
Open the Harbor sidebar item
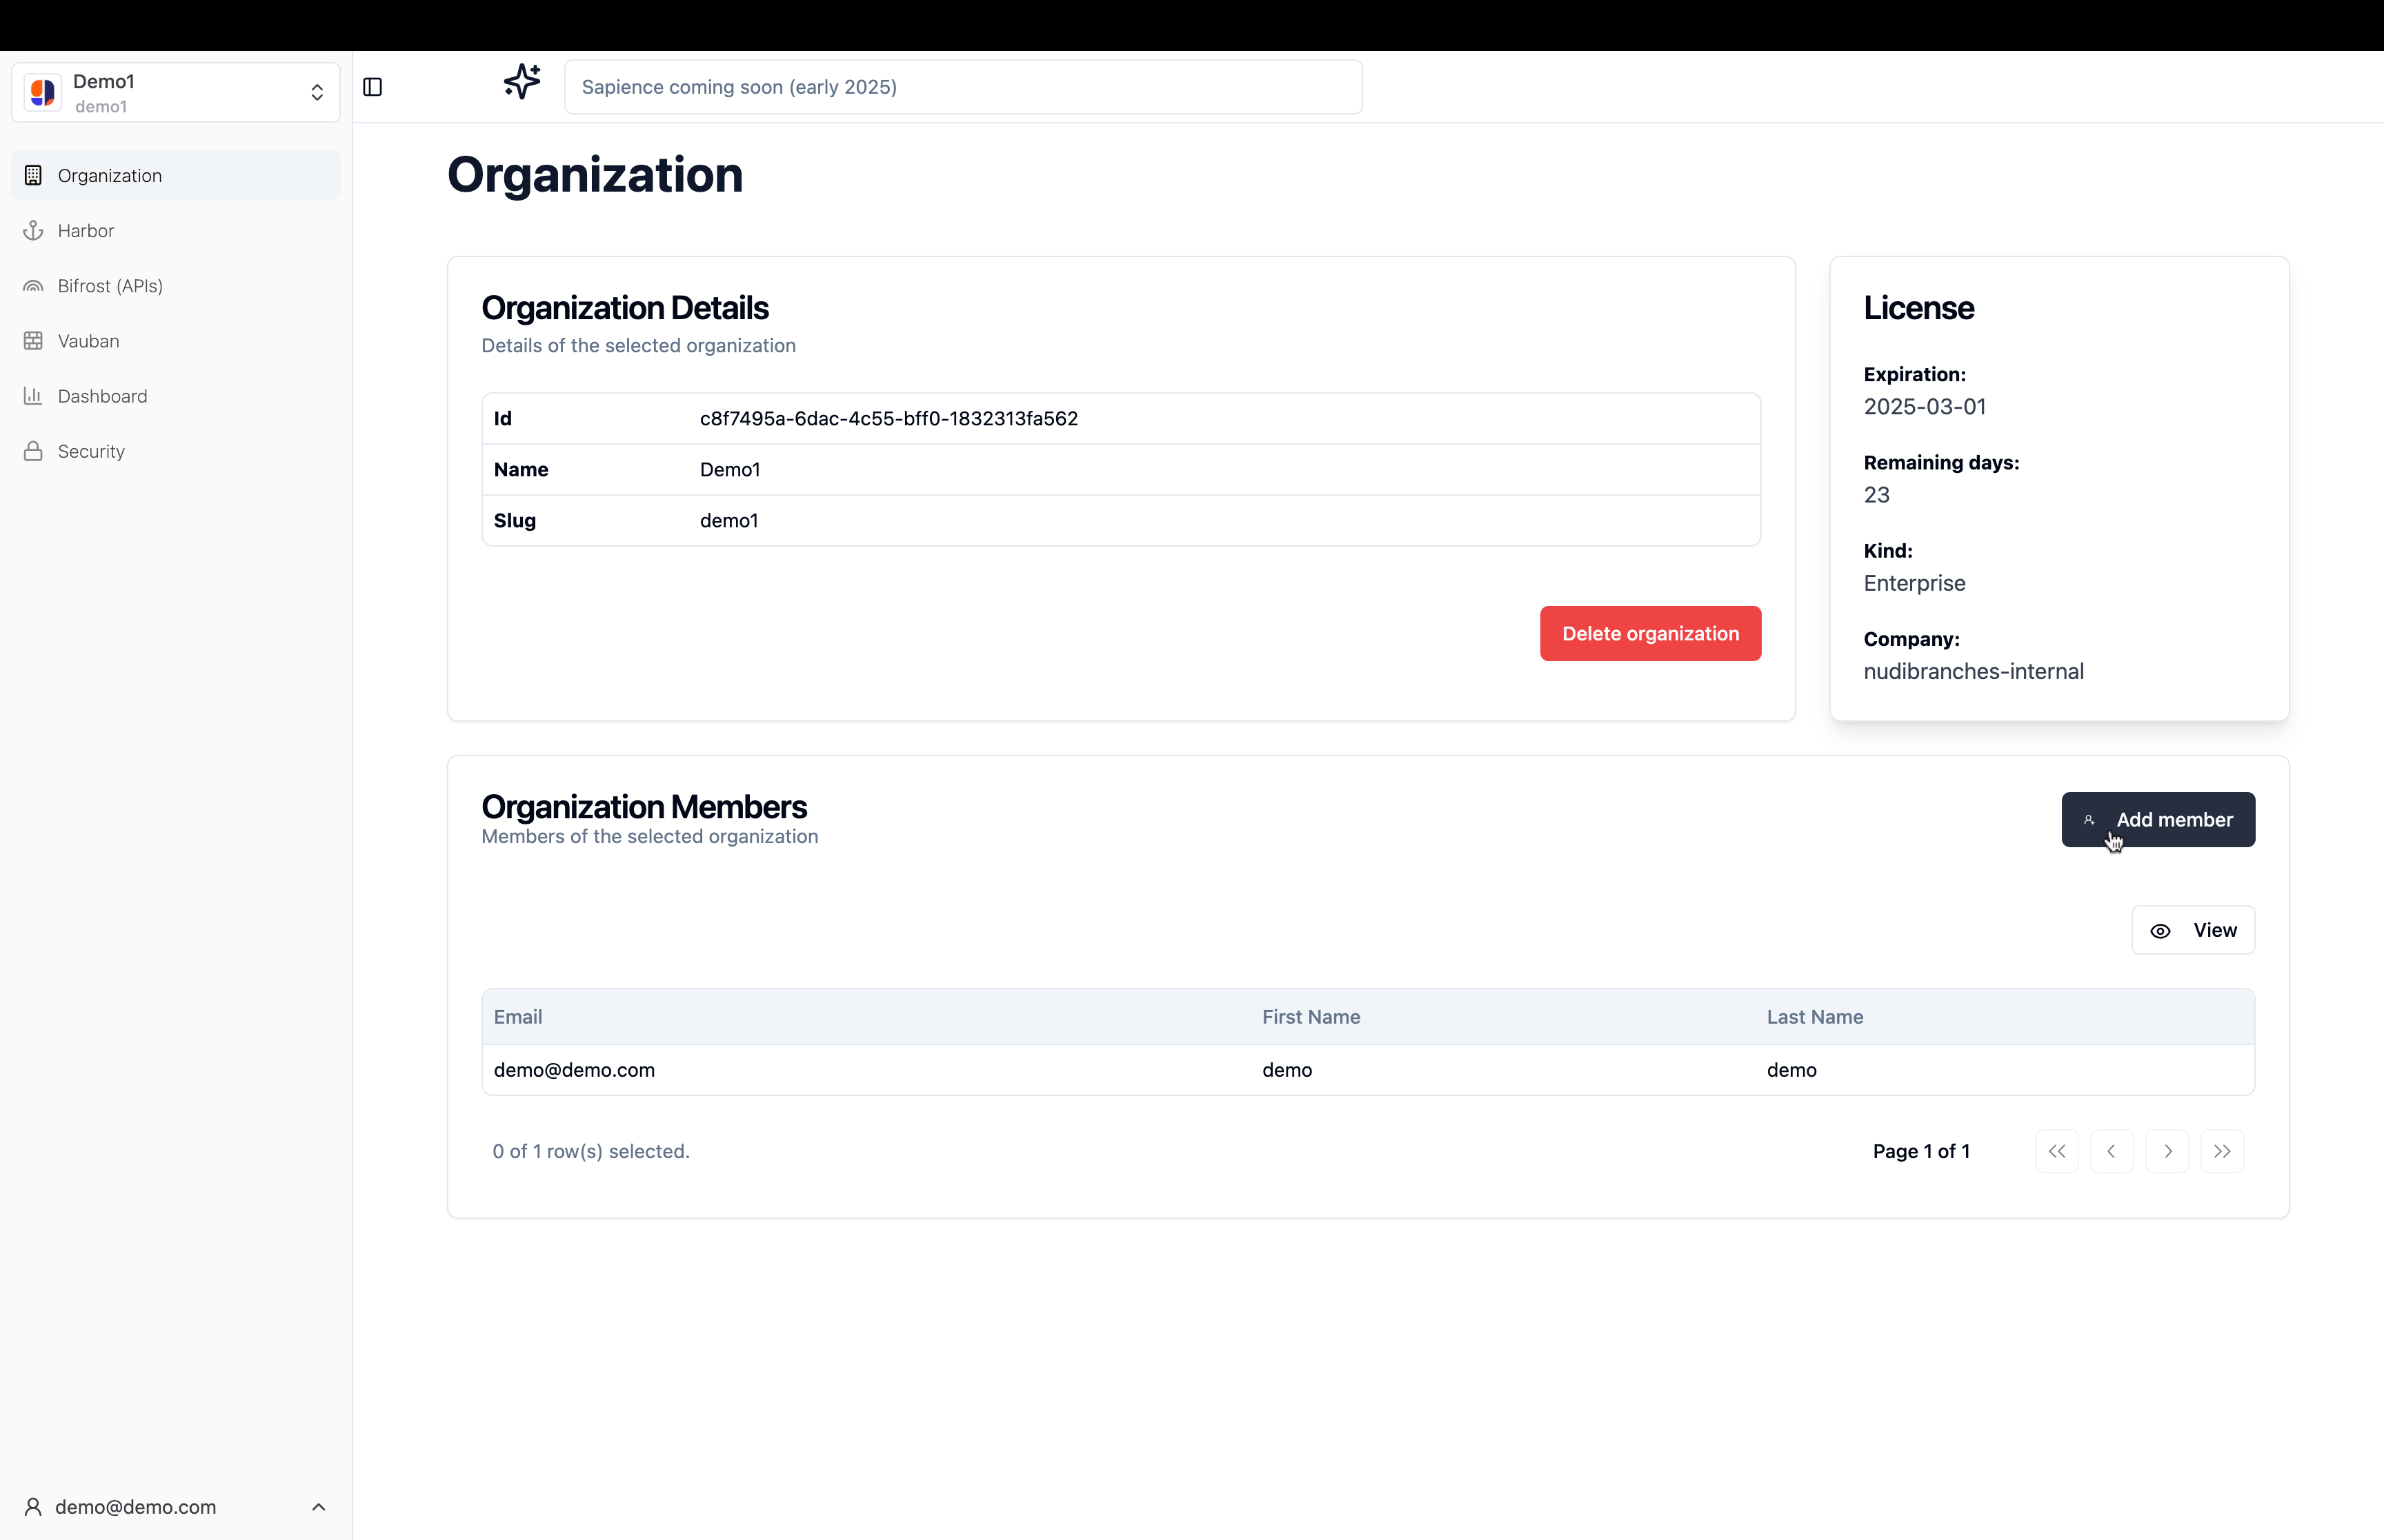[x=176, y=230]
